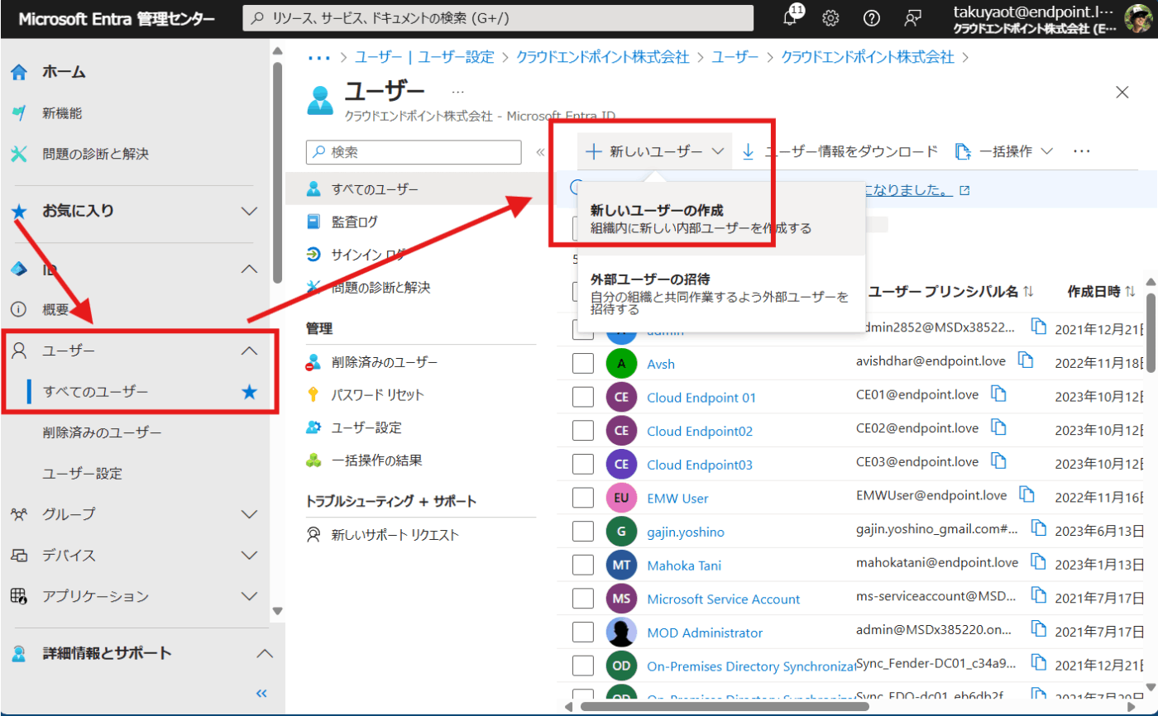Image resolution: width=1158 pixels, height=716 pixels.
Task: Open the feedback person icon in header
Action: tap(912, 18)
